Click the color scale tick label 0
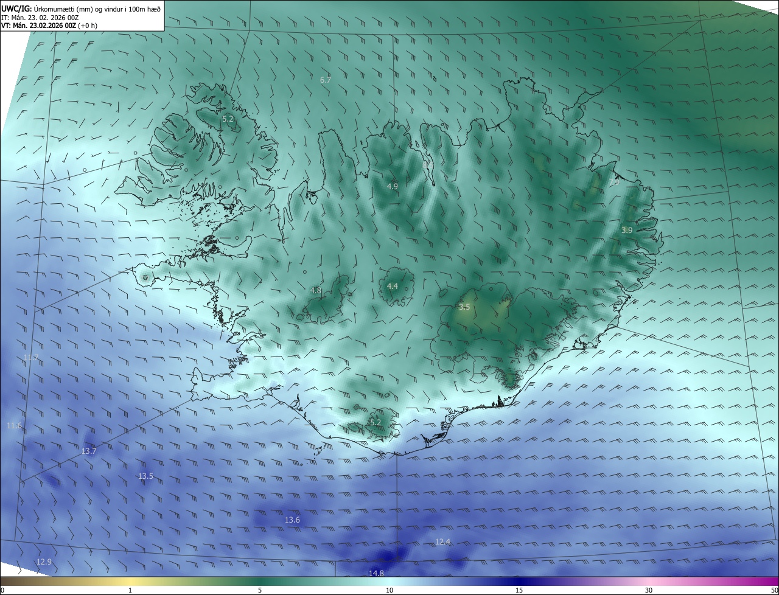 pyautogui.click(x=2, y=590)
